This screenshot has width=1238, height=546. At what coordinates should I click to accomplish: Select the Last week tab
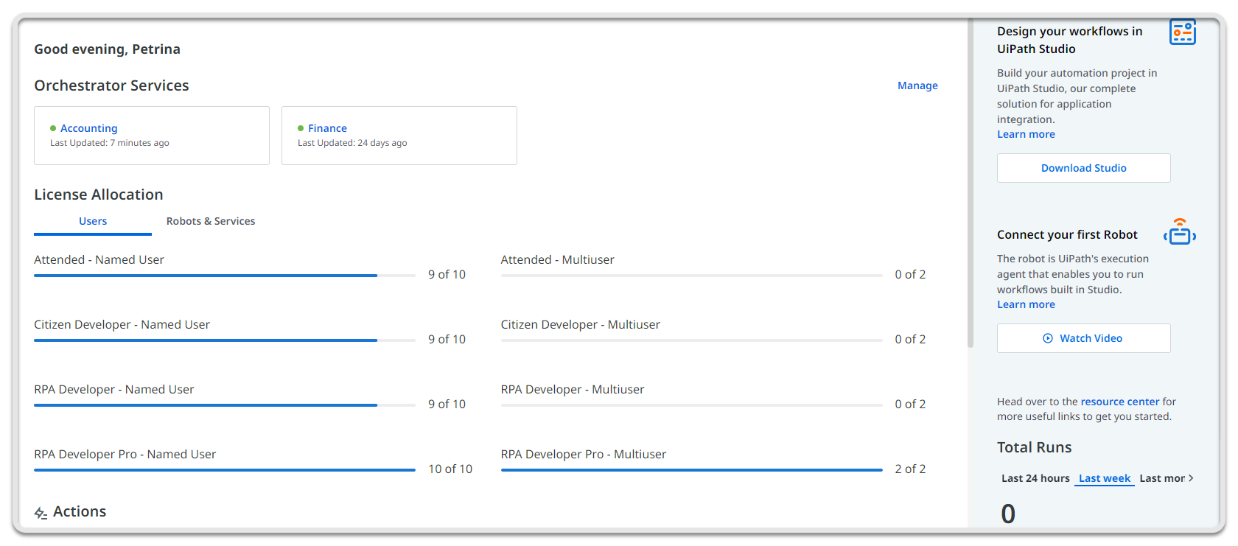(1105, 478)
